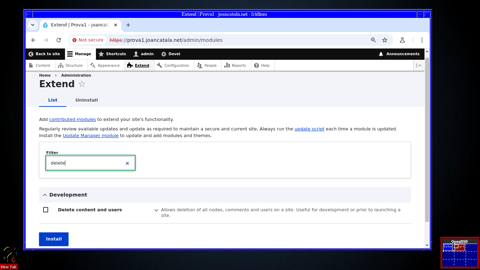Toggle toolbar orientation to vertical

[419, 65]
